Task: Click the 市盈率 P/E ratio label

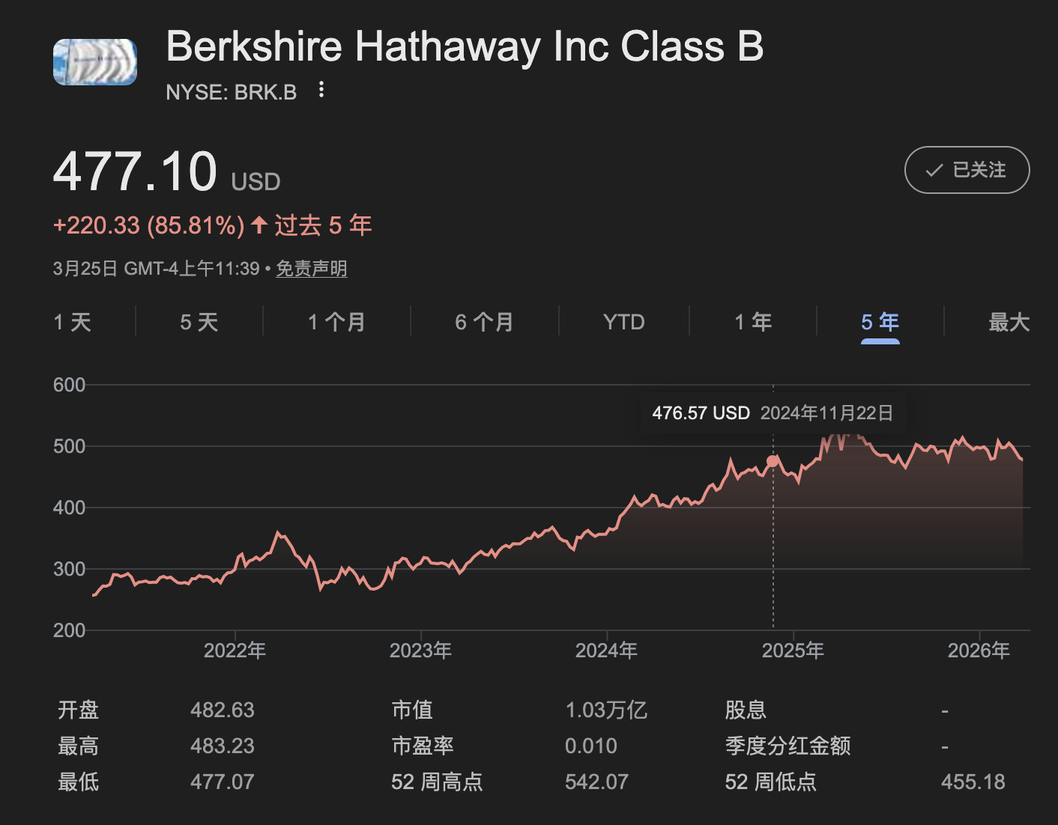Action: (x=423, y=746)
